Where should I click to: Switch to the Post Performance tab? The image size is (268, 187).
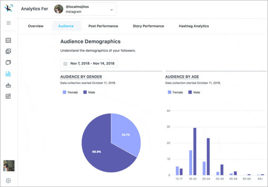point(103,26)
